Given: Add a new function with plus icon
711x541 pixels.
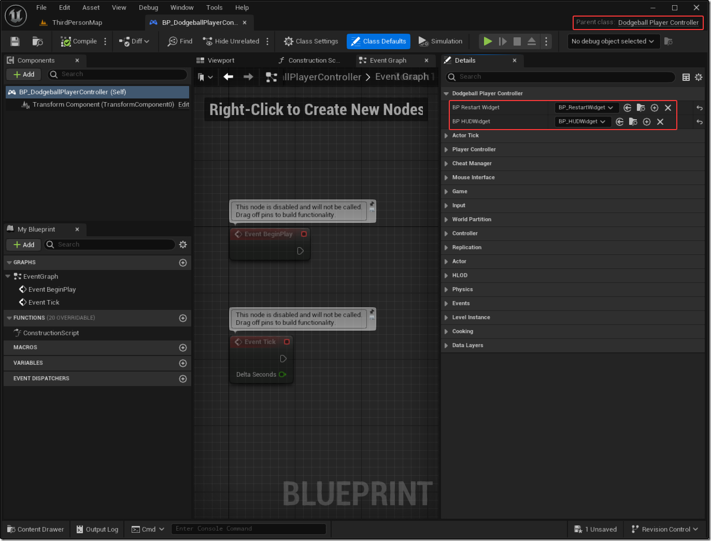Looking at the screenshot, I should point(183,318).
